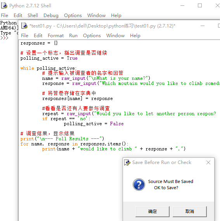Image resolution: width=220 pixels, height=221 pixels.
Task: Open the test01.py editor File menu
Action: tap(25, 36)
